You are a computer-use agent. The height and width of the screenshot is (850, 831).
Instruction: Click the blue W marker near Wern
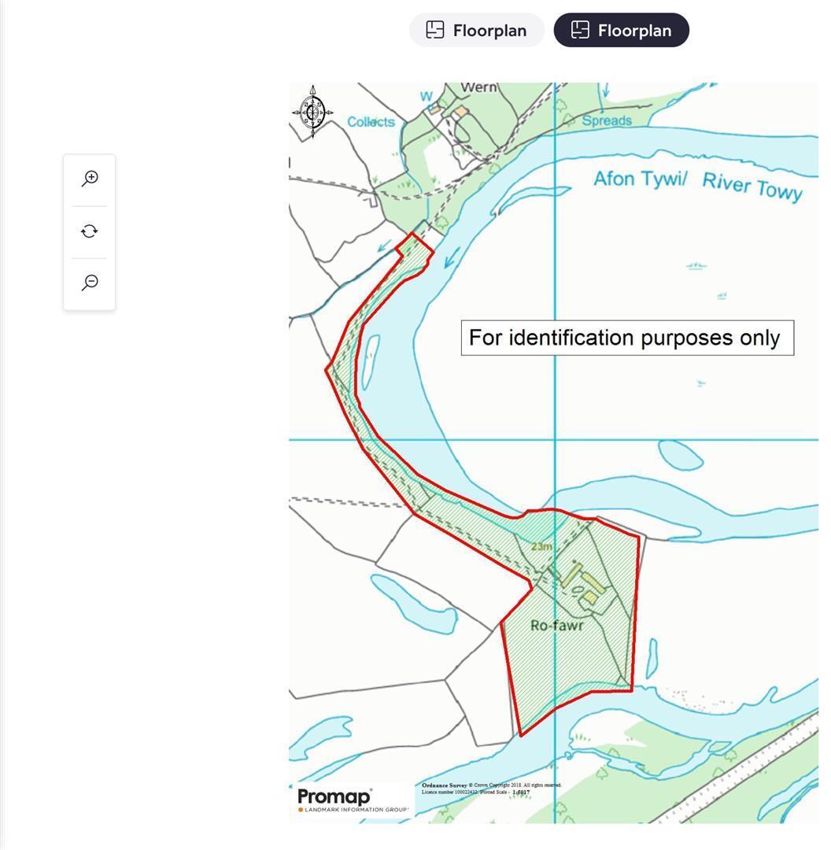pos(427,97)
